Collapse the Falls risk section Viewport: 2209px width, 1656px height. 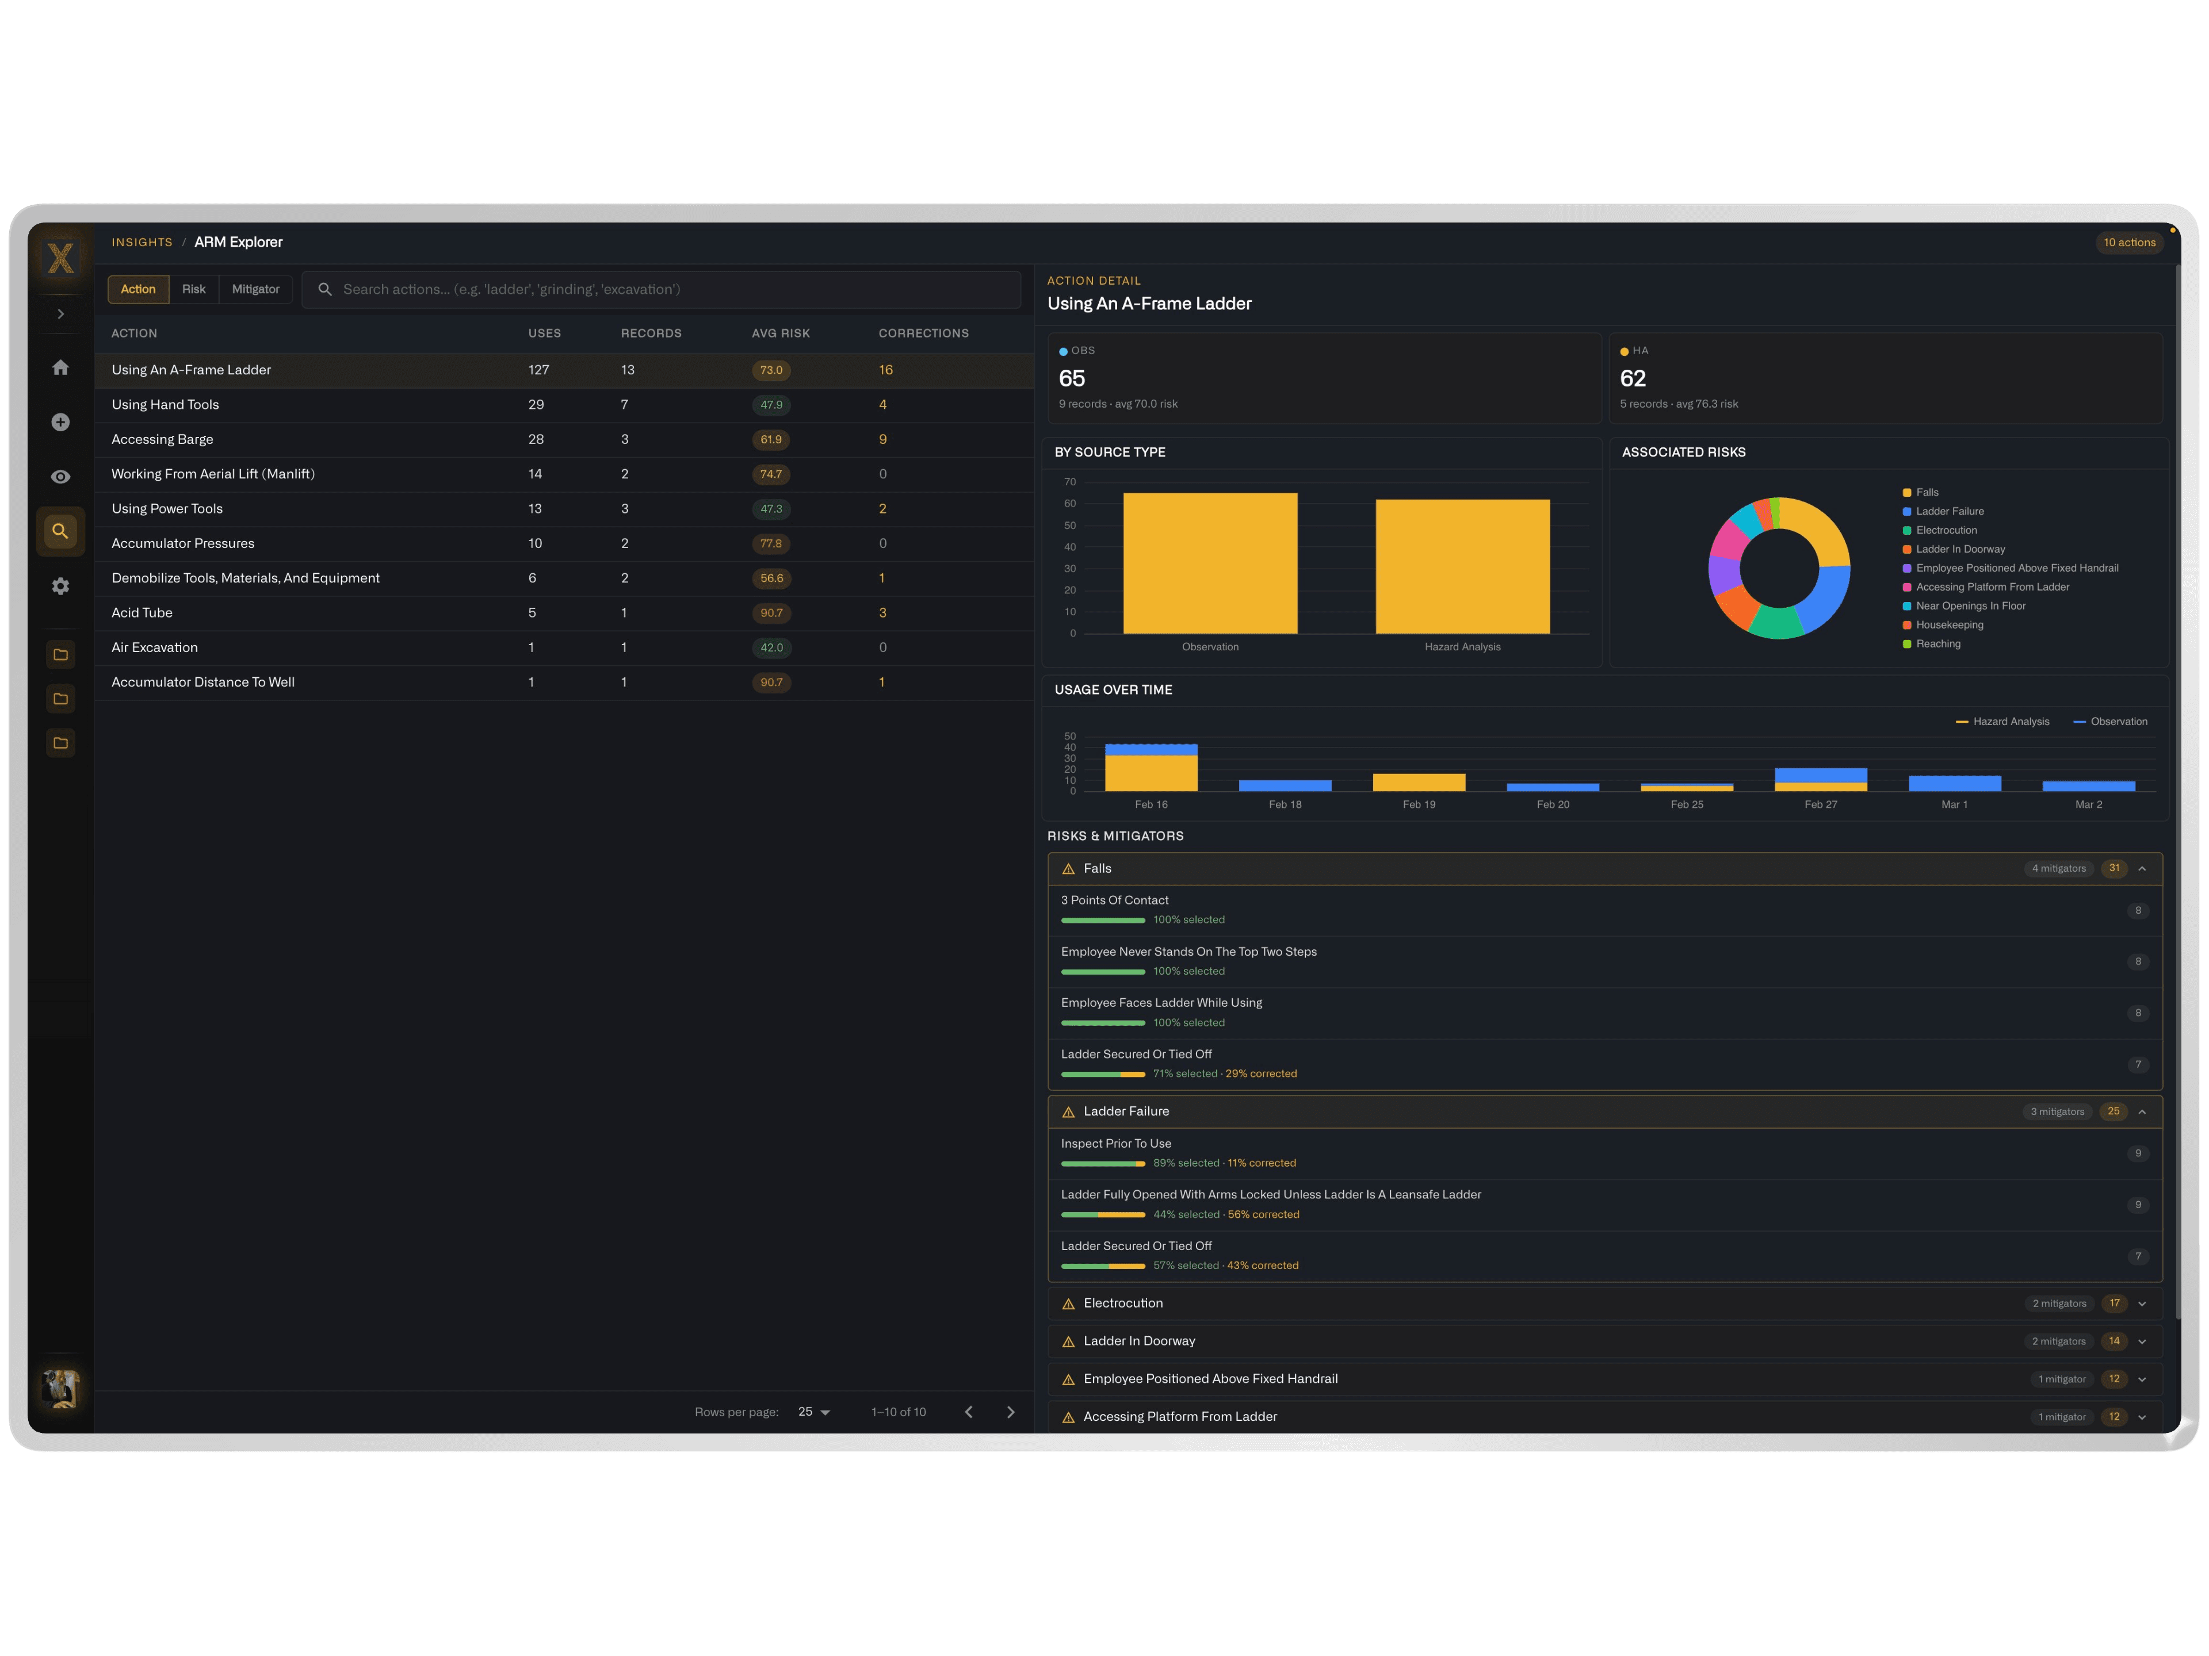click(x=2142, y=868)
